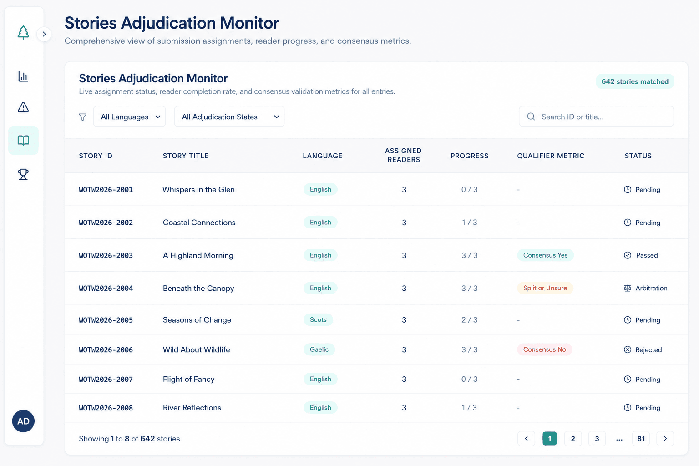Open story WOTW2026-2002

(106, 223)
